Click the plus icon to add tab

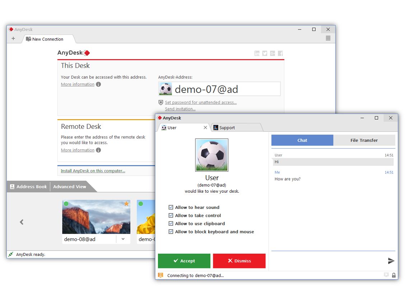(13, 38)
